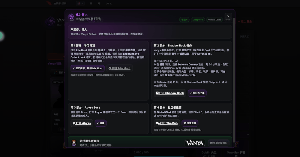
Task: Open the Shadow Book link
Action: click(170, 93)
